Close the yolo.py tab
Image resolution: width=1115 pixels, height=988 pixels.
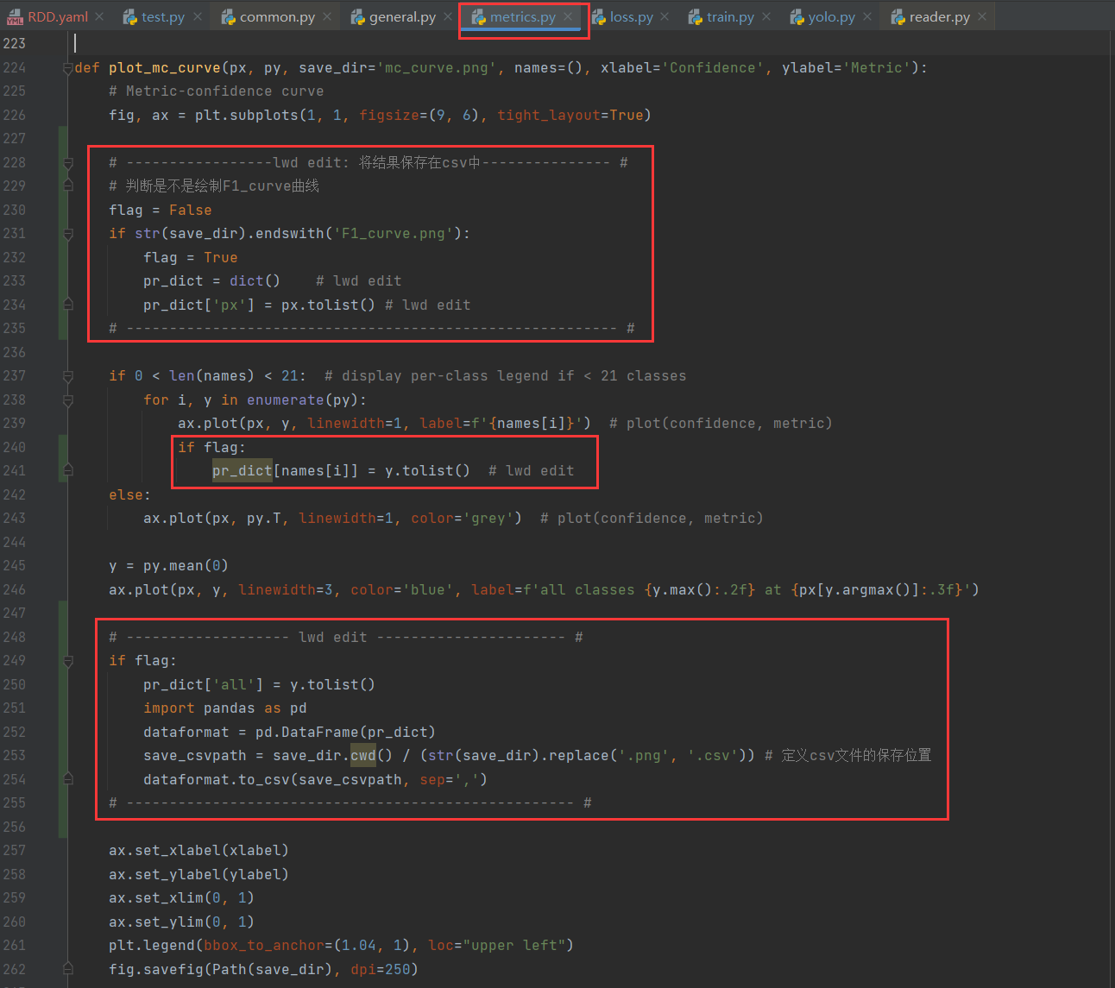[x=867, y=17]
